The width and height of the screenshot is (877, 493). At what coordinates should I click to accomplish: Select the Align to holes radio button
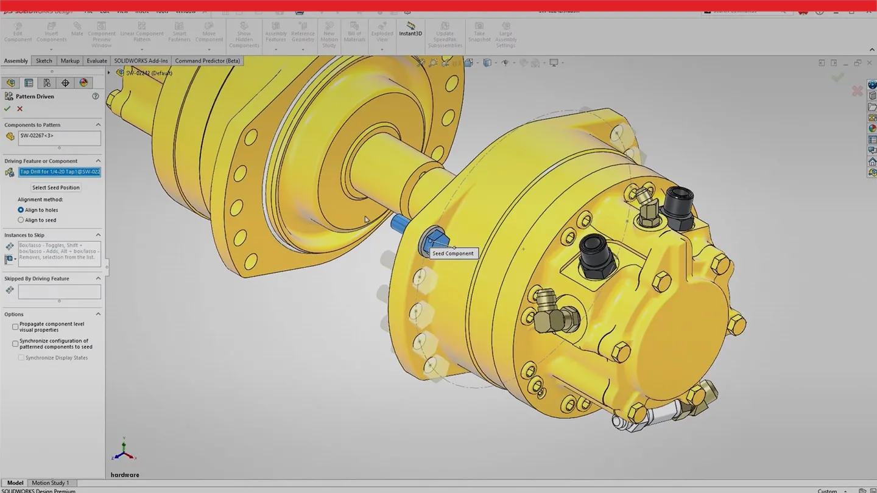point(21,210)
